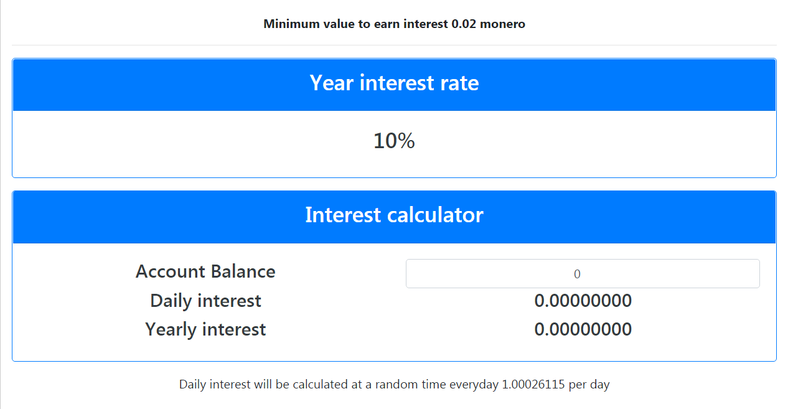This screenshot has height=409, width=788.
Task: Click the 1.00026115 multiplier in the footer
Action: [x=533, y=385]
